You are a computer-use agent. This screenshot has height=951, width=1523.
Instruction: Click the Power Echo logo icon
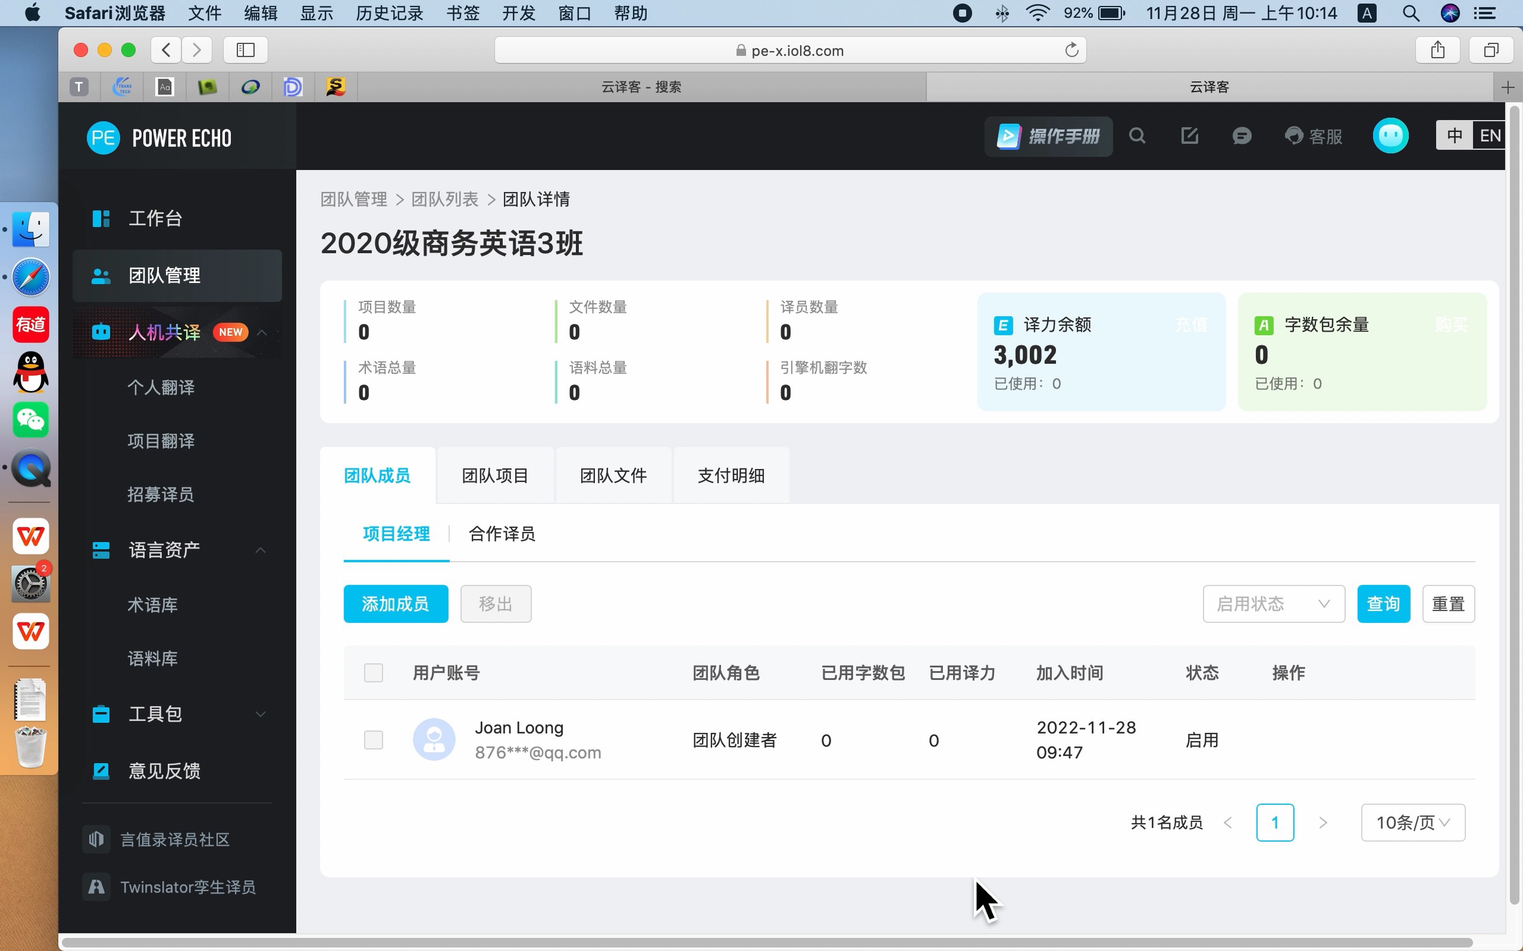pos(103,138)
